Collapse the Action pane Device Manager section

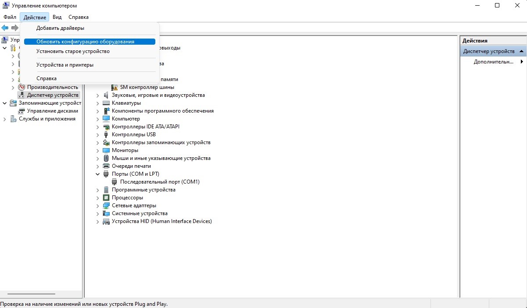[521, 51]
